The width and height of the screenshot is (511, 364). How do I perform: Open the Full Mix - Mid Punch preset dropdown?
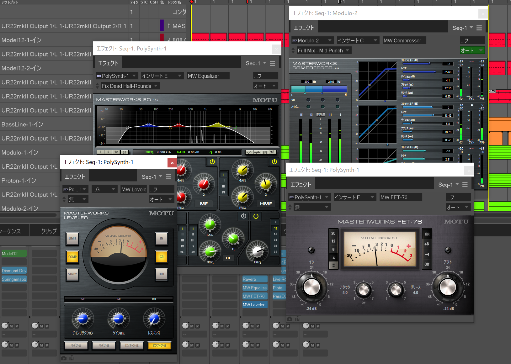click(323, 50)
